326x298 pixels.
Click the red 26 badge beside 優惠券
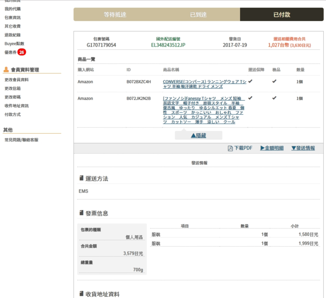coord(22,52)
